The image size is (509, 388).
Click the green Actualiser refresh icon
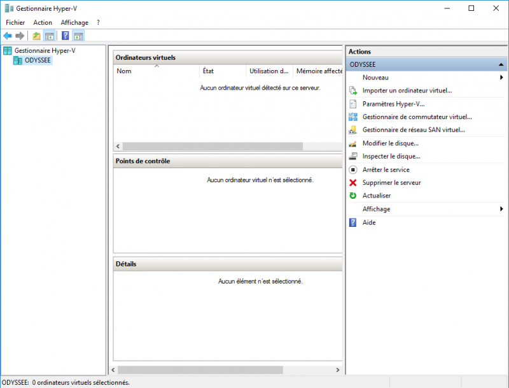coord(354,196)
